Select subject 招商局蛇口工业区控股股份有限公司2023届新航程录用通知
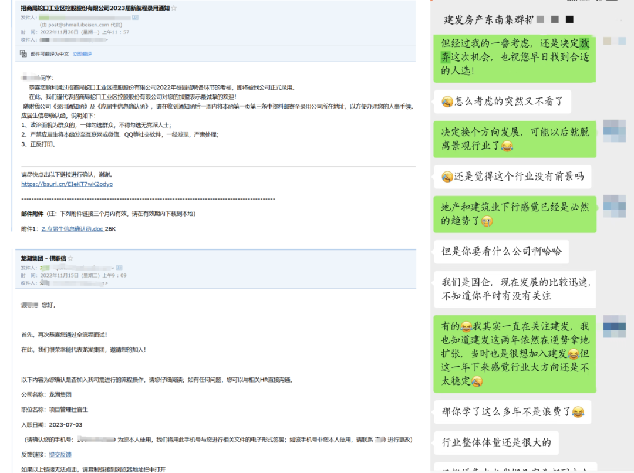The height and width of the screenshot is (473, 634). pos(96,8)
